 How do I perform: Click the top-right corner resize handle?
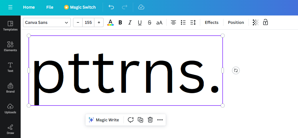[x=223, y=36]
